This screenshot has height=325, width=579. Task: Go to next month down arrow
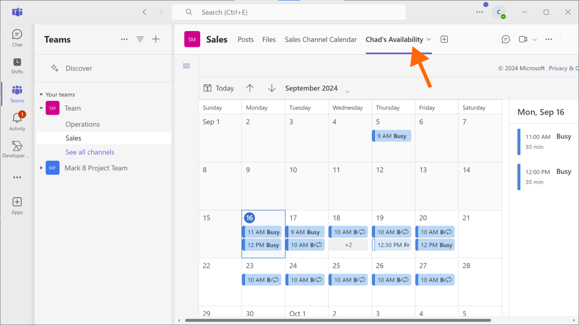[272, 88]
